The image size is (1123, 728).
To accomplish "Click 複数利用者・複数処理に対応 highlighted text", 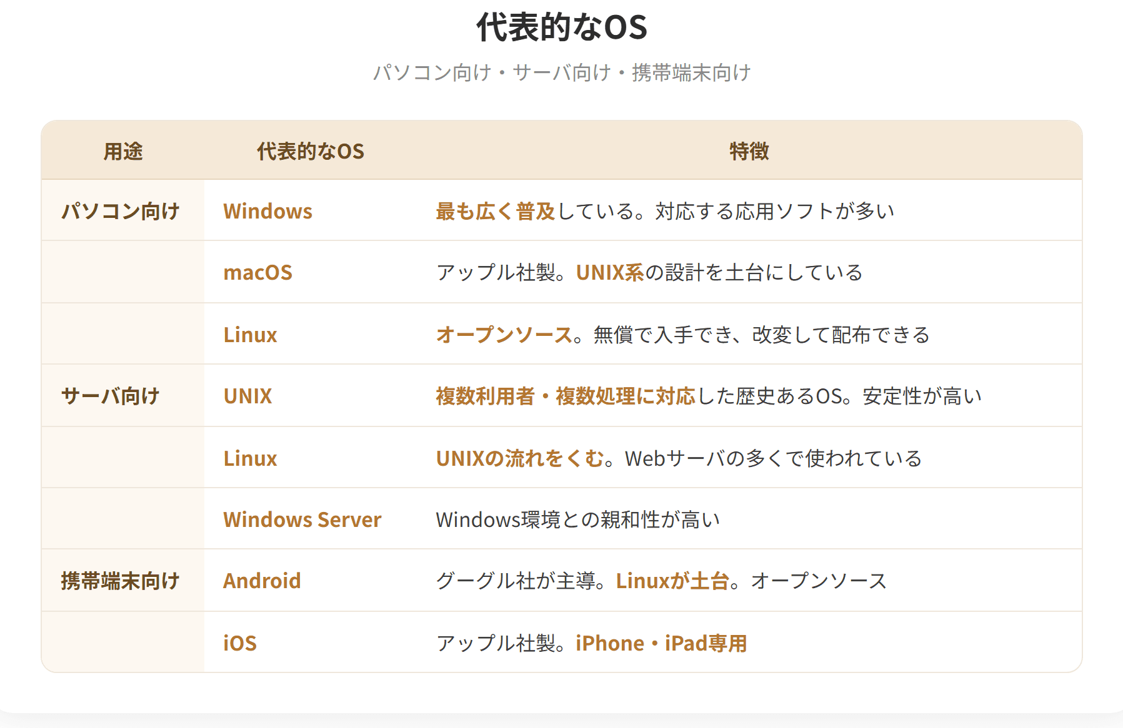I will coord(566,396).
